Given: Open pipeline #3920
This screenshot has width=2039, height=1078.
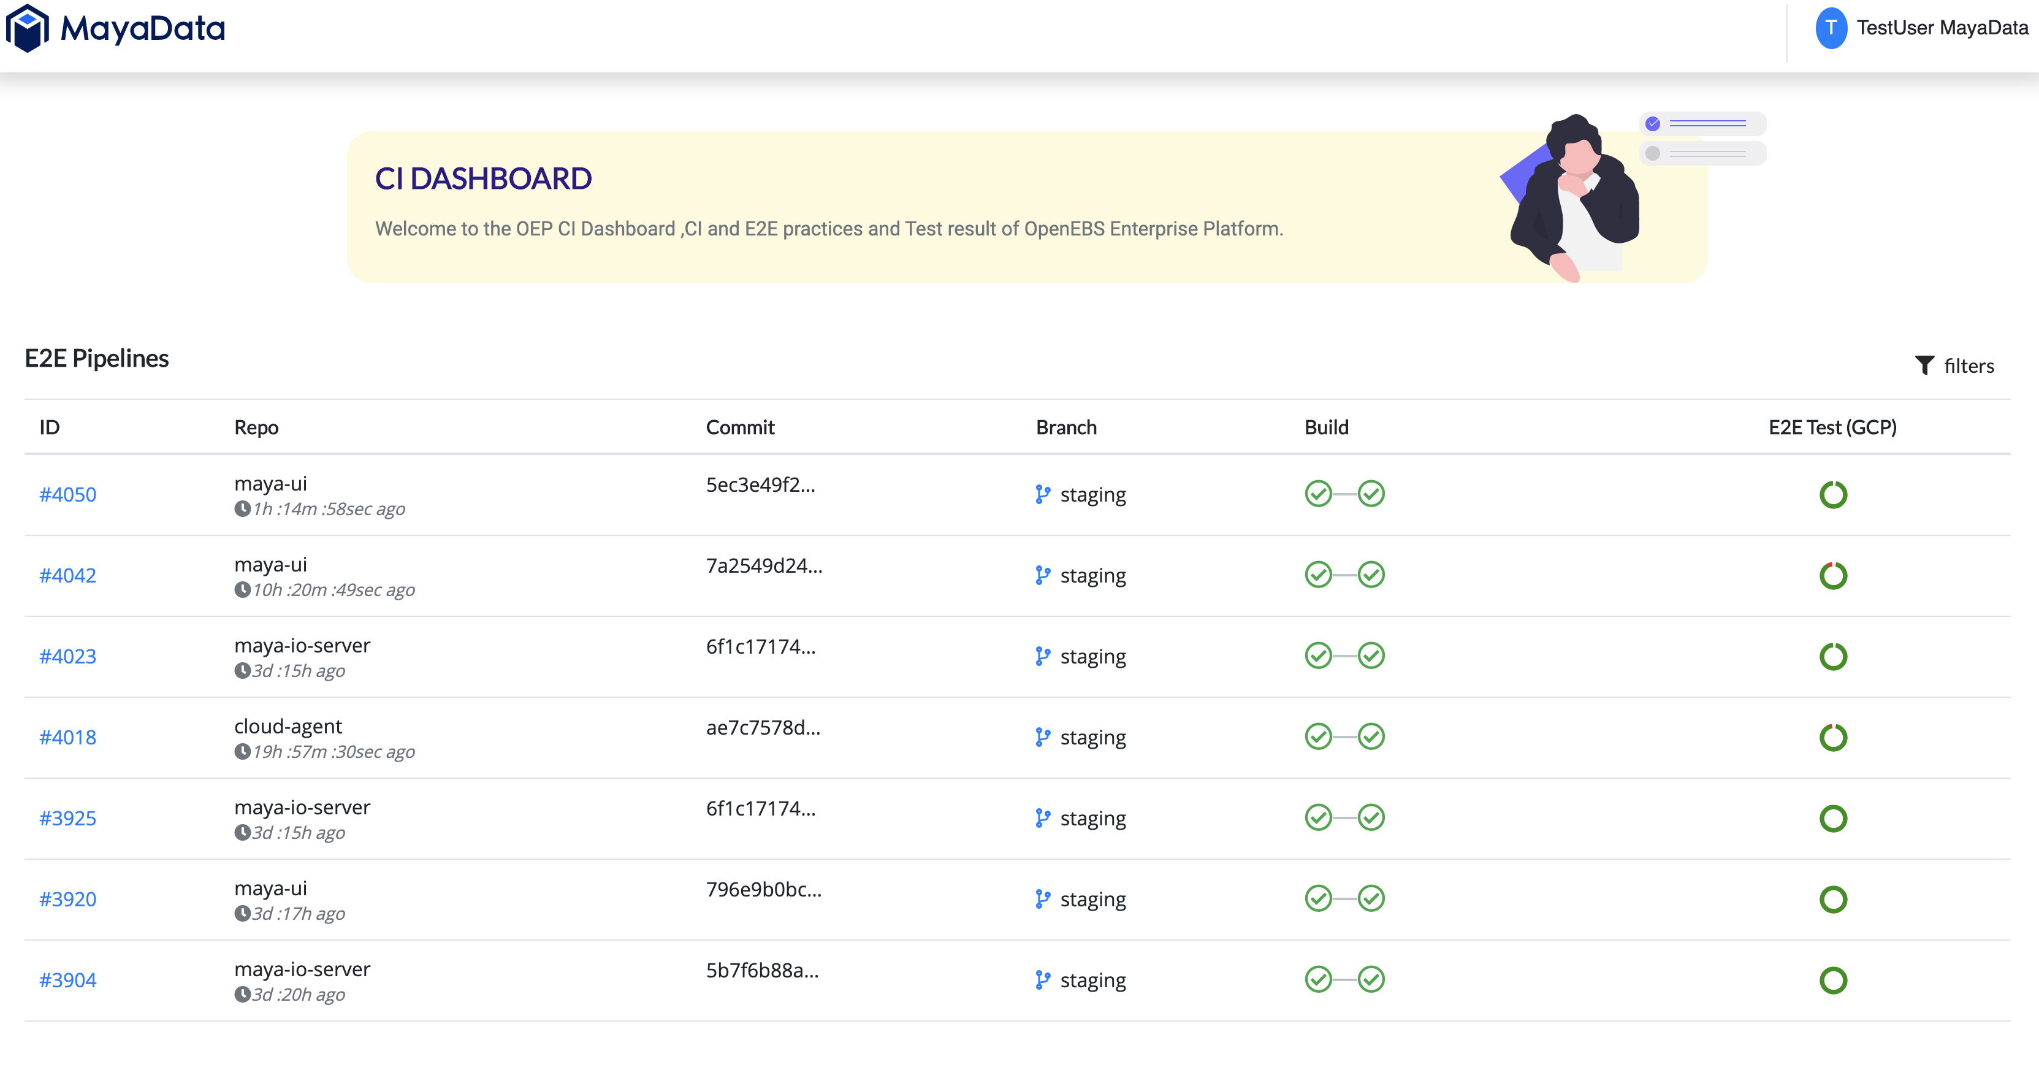Looking at the screenshot, I should click(x=68, y=899).
